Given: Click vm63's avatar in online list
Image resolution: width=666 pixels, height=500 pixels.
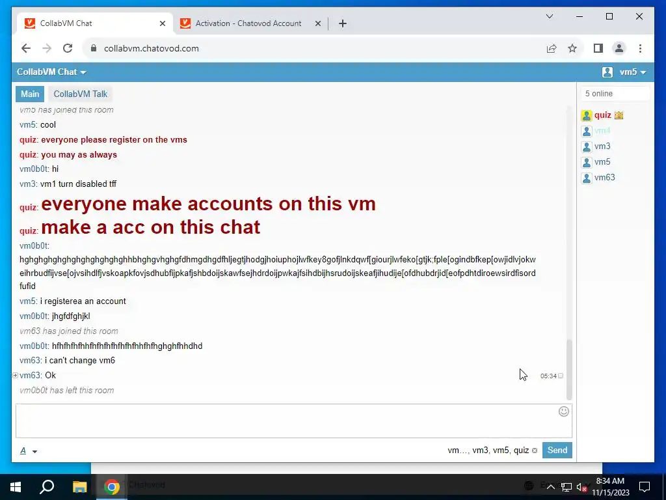Looking at the screenshot, I should [x=587, y=178].
